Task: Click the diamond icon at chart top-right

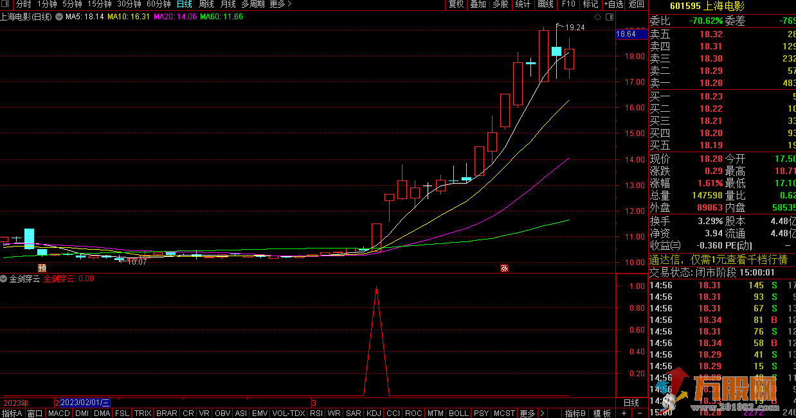Action: pos(598,16)
